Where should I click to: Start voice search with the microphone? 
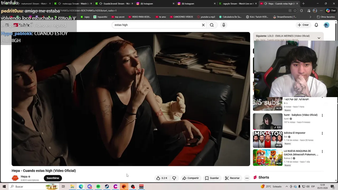click(x=224, y=25)
